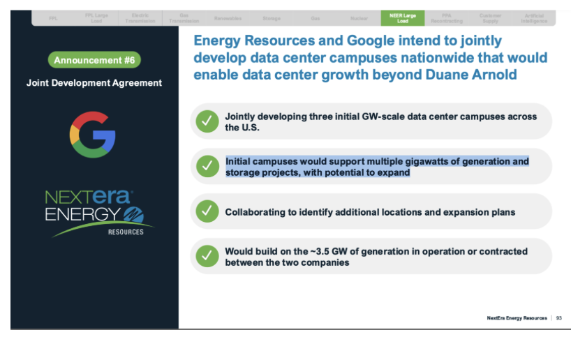Switch to the Nuclear tab

[359, 18]
